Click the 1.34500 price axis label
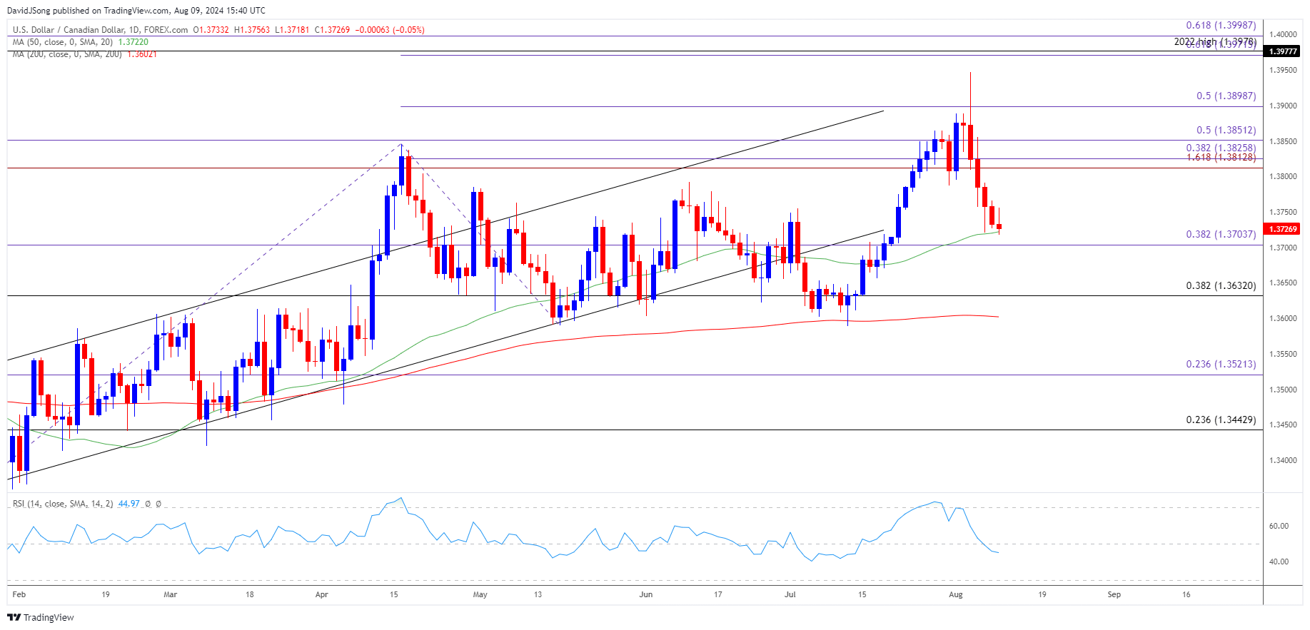The width and height of the screenshot is (1310, 630). pyautogui.click(x=1283, y=425)
